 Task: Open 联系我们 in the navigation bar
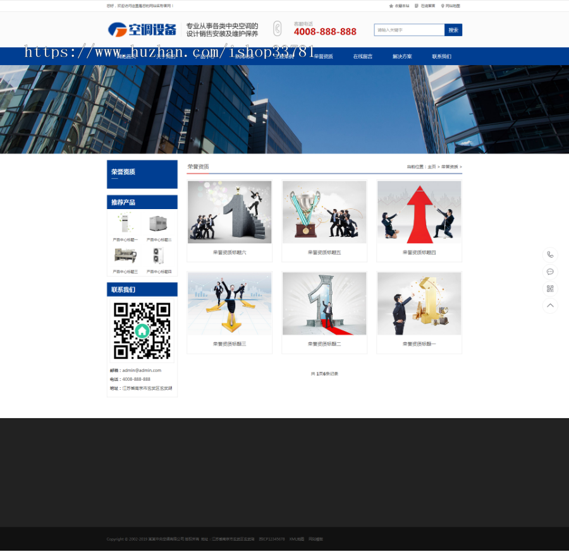[x=442, y=57]
